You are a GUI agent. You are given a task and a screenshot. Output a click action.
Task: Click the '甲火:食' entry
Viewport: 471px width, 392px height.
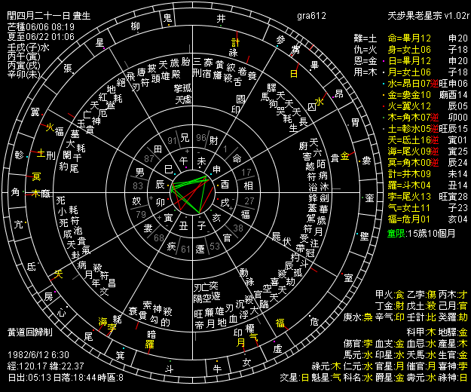390,295
